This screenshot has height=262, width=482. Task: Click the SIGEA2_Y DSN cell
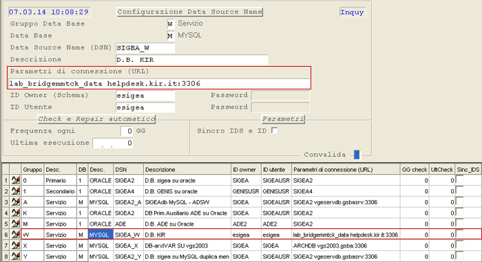point(128,256)
